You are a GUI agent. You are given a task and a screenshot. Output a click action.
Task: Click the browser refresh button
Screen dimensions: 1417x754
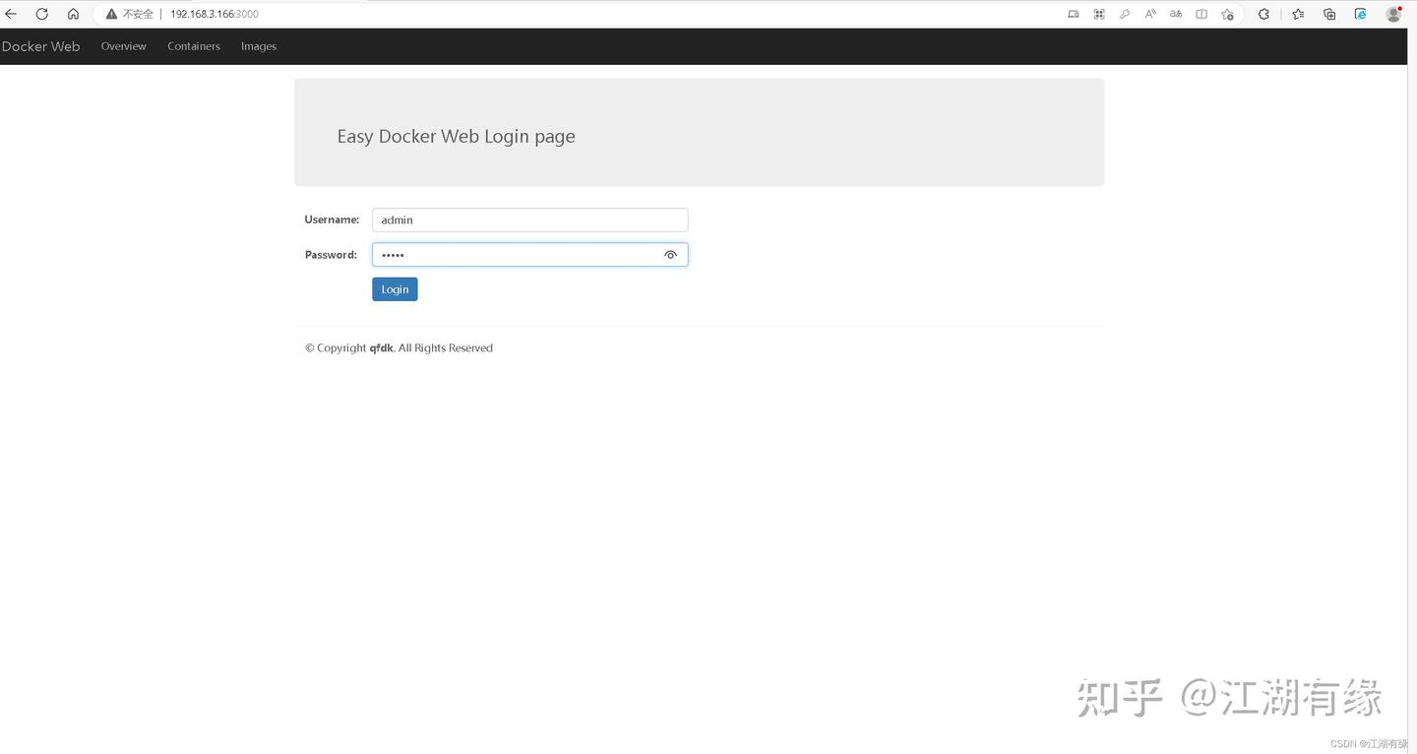coord(41,14)
